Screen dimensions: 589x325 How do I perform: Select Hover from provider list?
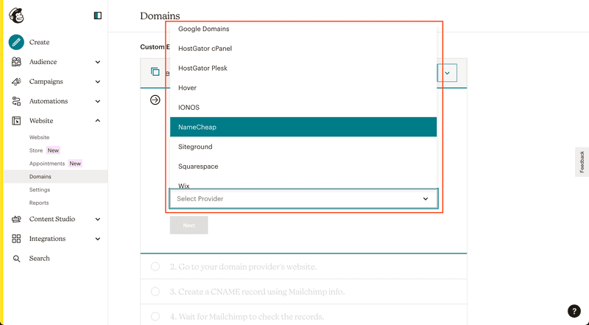[303, 88]
